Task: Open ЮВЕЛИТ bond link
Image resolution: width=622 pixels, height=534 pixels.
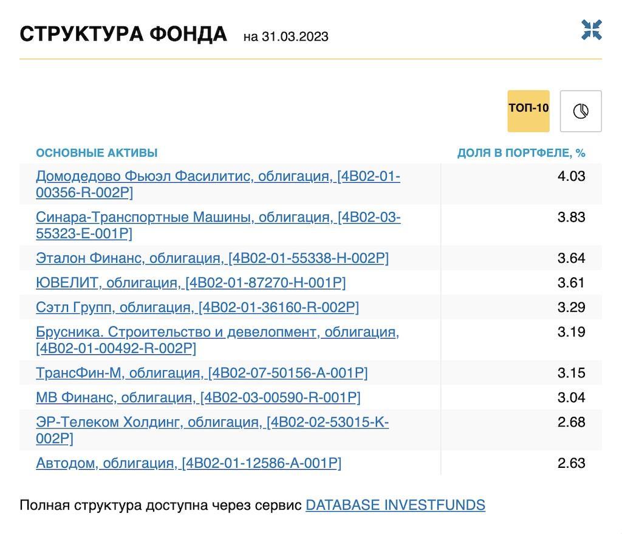Action: coord(191,283)
